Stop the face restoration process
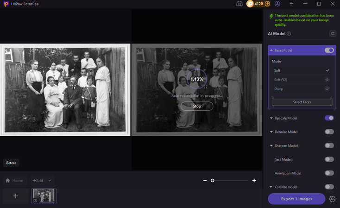Viewport: 340px width, 208px height. (197, 106)
